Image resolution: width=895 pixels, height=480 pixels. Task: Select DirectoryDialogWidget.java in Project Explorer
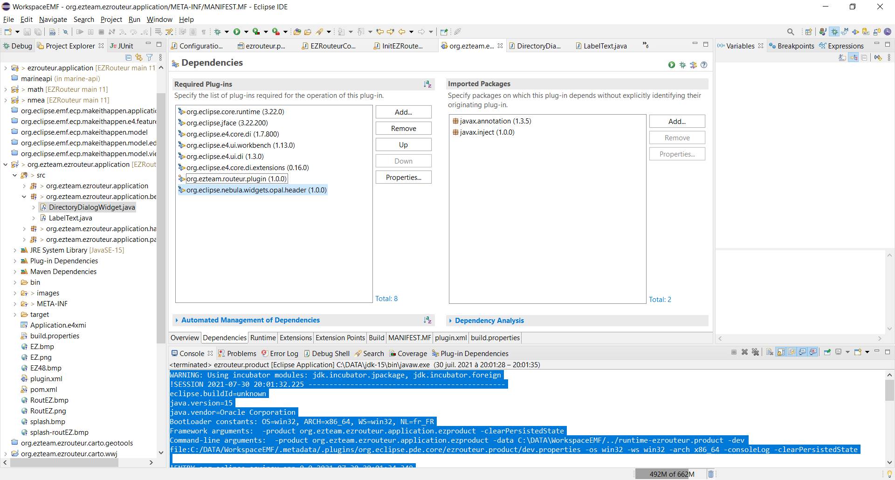(x=87, y=207)
